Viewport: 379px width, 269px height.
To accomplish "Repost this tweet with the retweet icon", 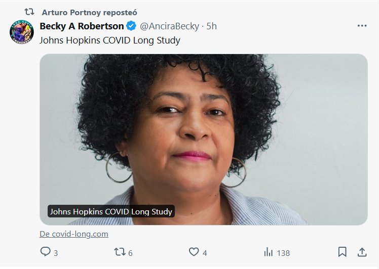I will pos(119,252).
